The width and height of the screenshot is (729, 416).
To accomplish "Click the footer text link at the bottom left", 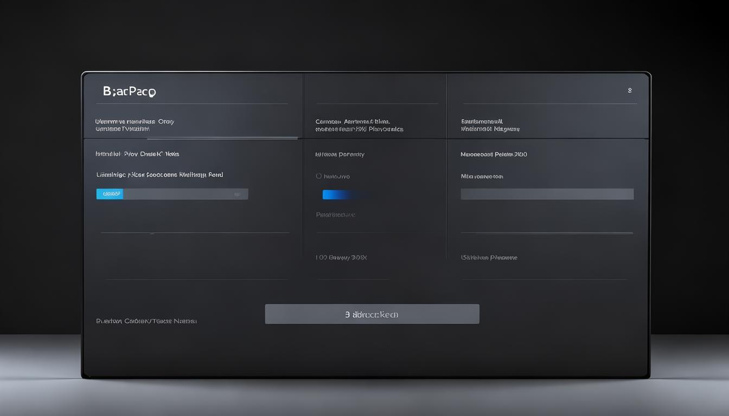I will point(146,321).
